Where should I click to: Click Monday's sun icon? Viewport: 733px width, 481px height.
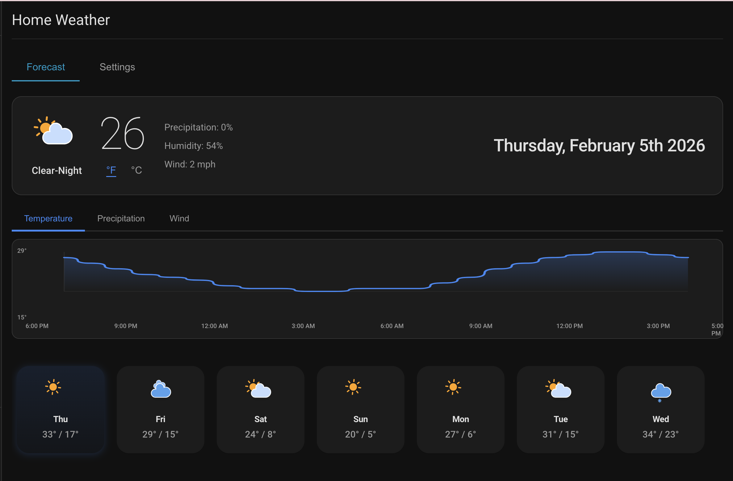[x=453, y=387]
